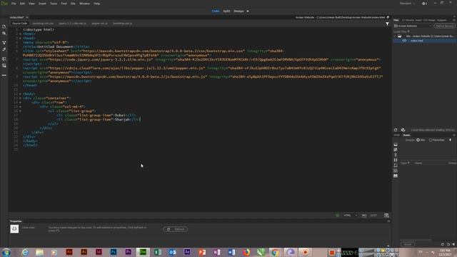Open the File menu
The height and width of the screenshot is (257, 457).
point(14,4)
